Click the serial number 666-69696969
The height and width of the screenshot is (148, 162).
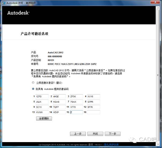pos(55,56)
